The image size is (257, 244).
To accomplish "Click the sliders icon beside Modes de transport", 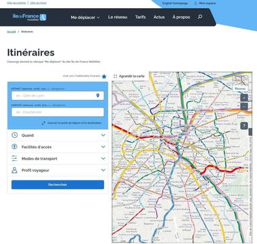I will (x=14, y=158).
